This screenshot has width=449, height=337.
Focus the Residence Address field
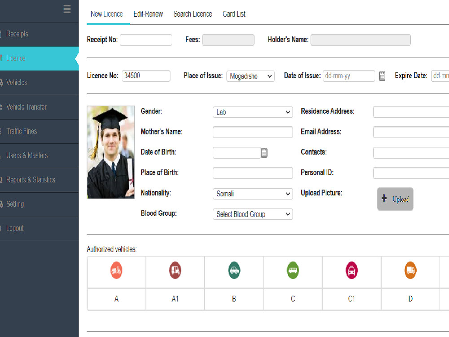pos(411,112)
